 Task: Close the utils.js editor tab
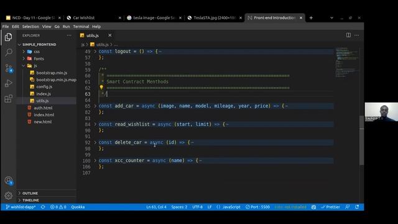point(110,35)
